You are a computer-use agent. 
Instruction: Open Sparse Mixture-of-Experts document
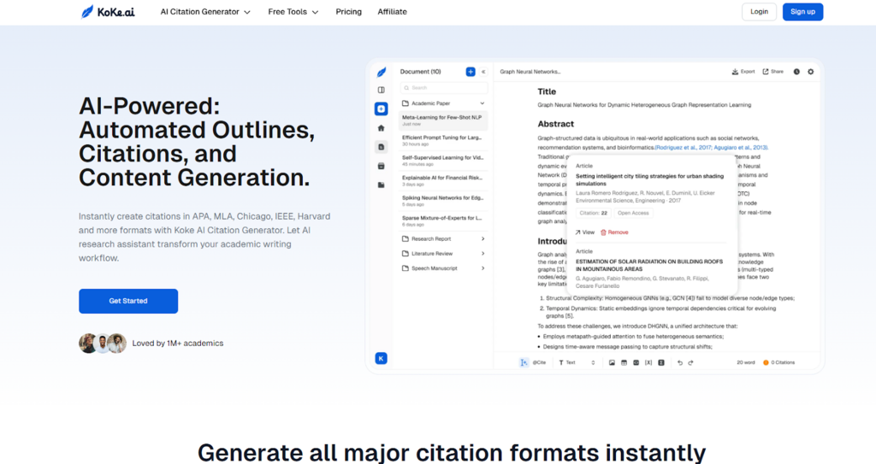(444, 220)
